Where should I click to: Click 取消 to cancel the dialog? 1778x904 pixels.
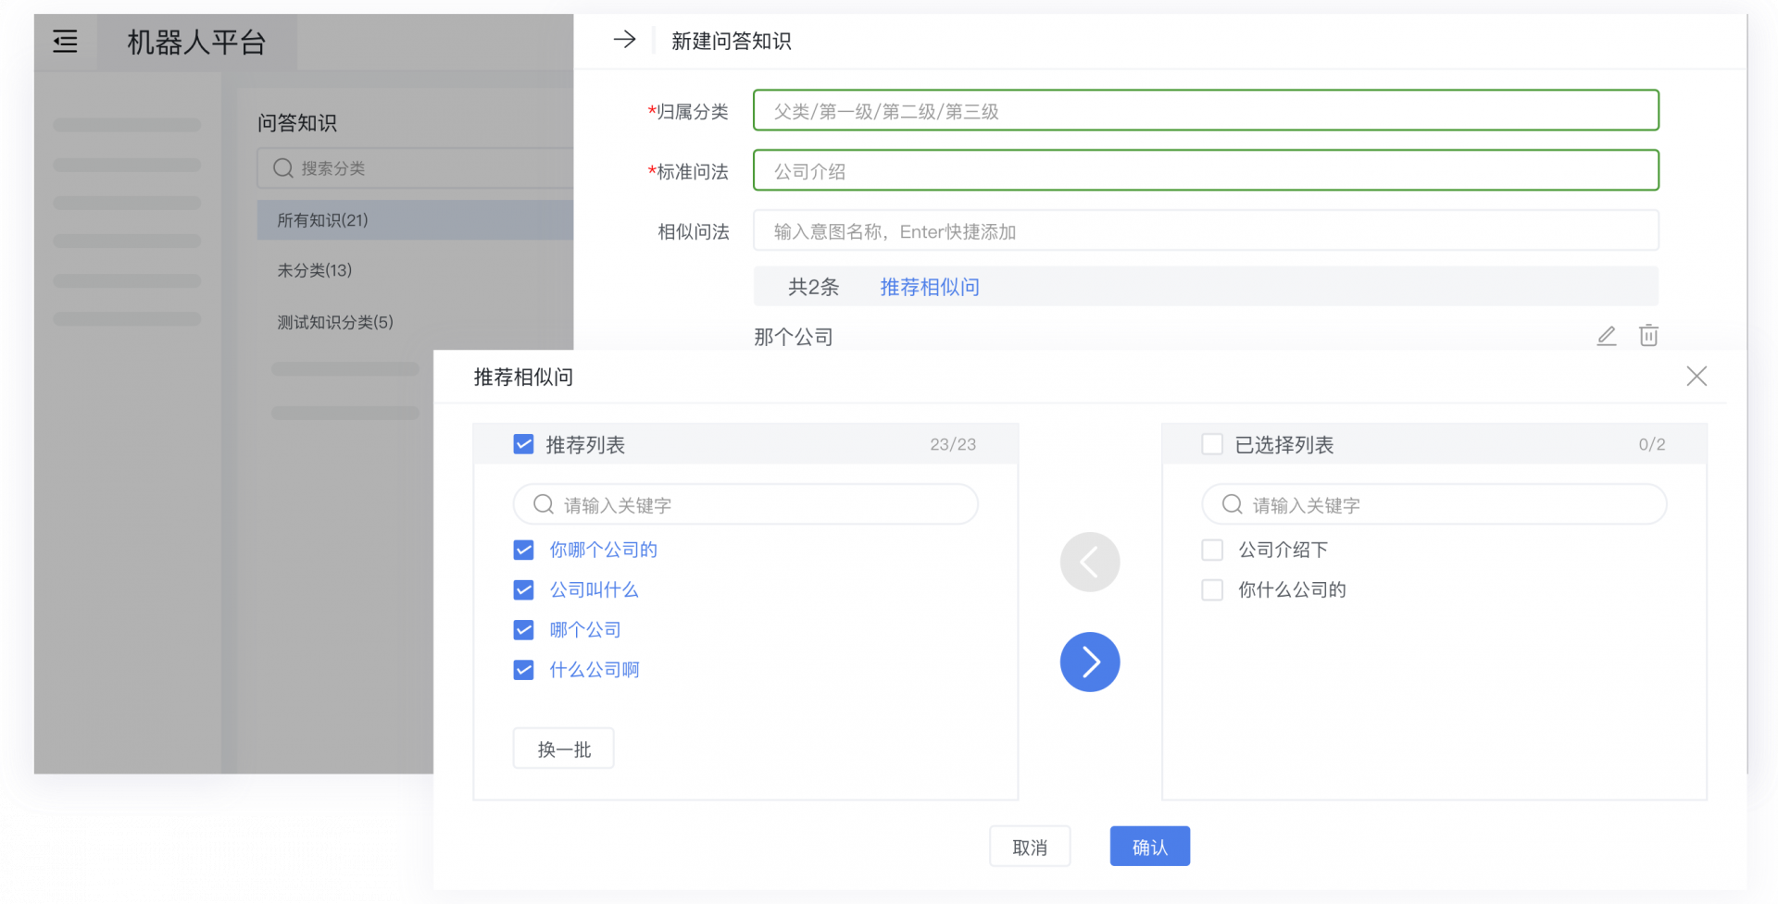coord(1030,847)
